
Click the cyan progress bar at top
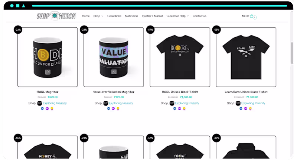tap(160, 6)
